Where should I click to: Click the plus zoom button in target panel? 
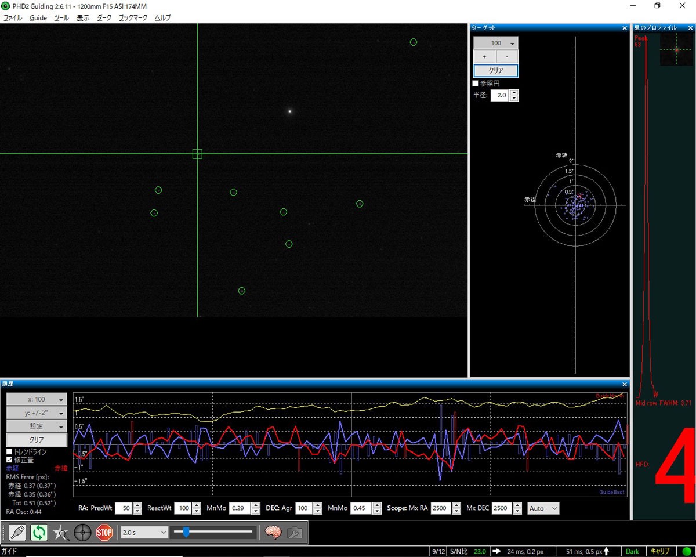point(484,57)
